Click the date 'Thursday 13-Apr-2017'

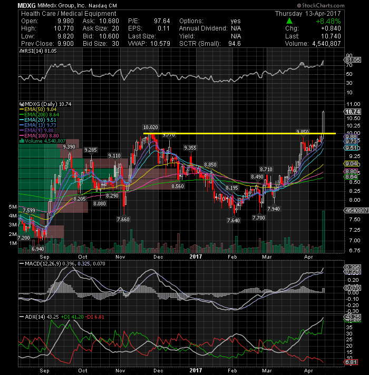pyautogui.click(x=308, y=13)
